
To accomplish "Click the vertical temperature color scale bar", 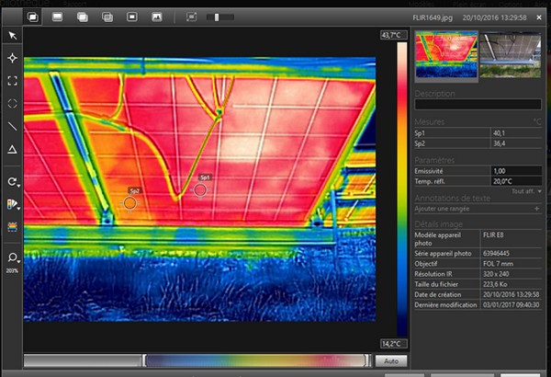I will click(x=401, y=189).
